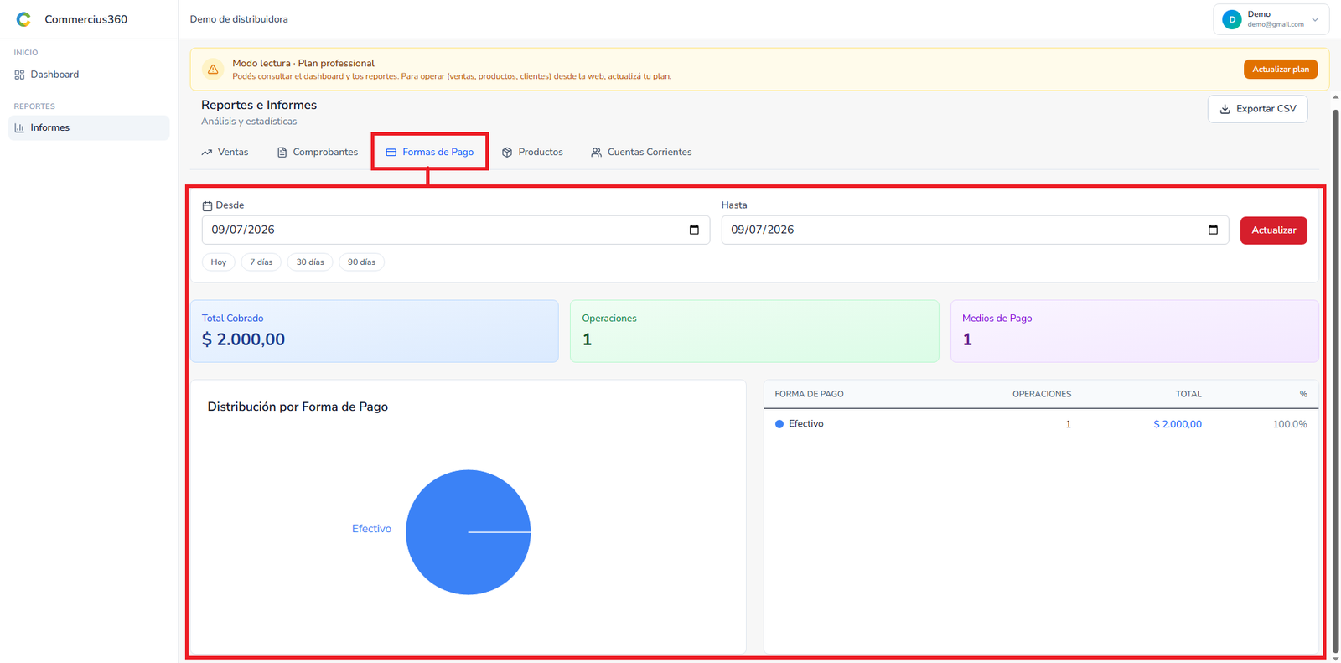
Task: Click the red Actualizar button
Action: [1273, 230]
